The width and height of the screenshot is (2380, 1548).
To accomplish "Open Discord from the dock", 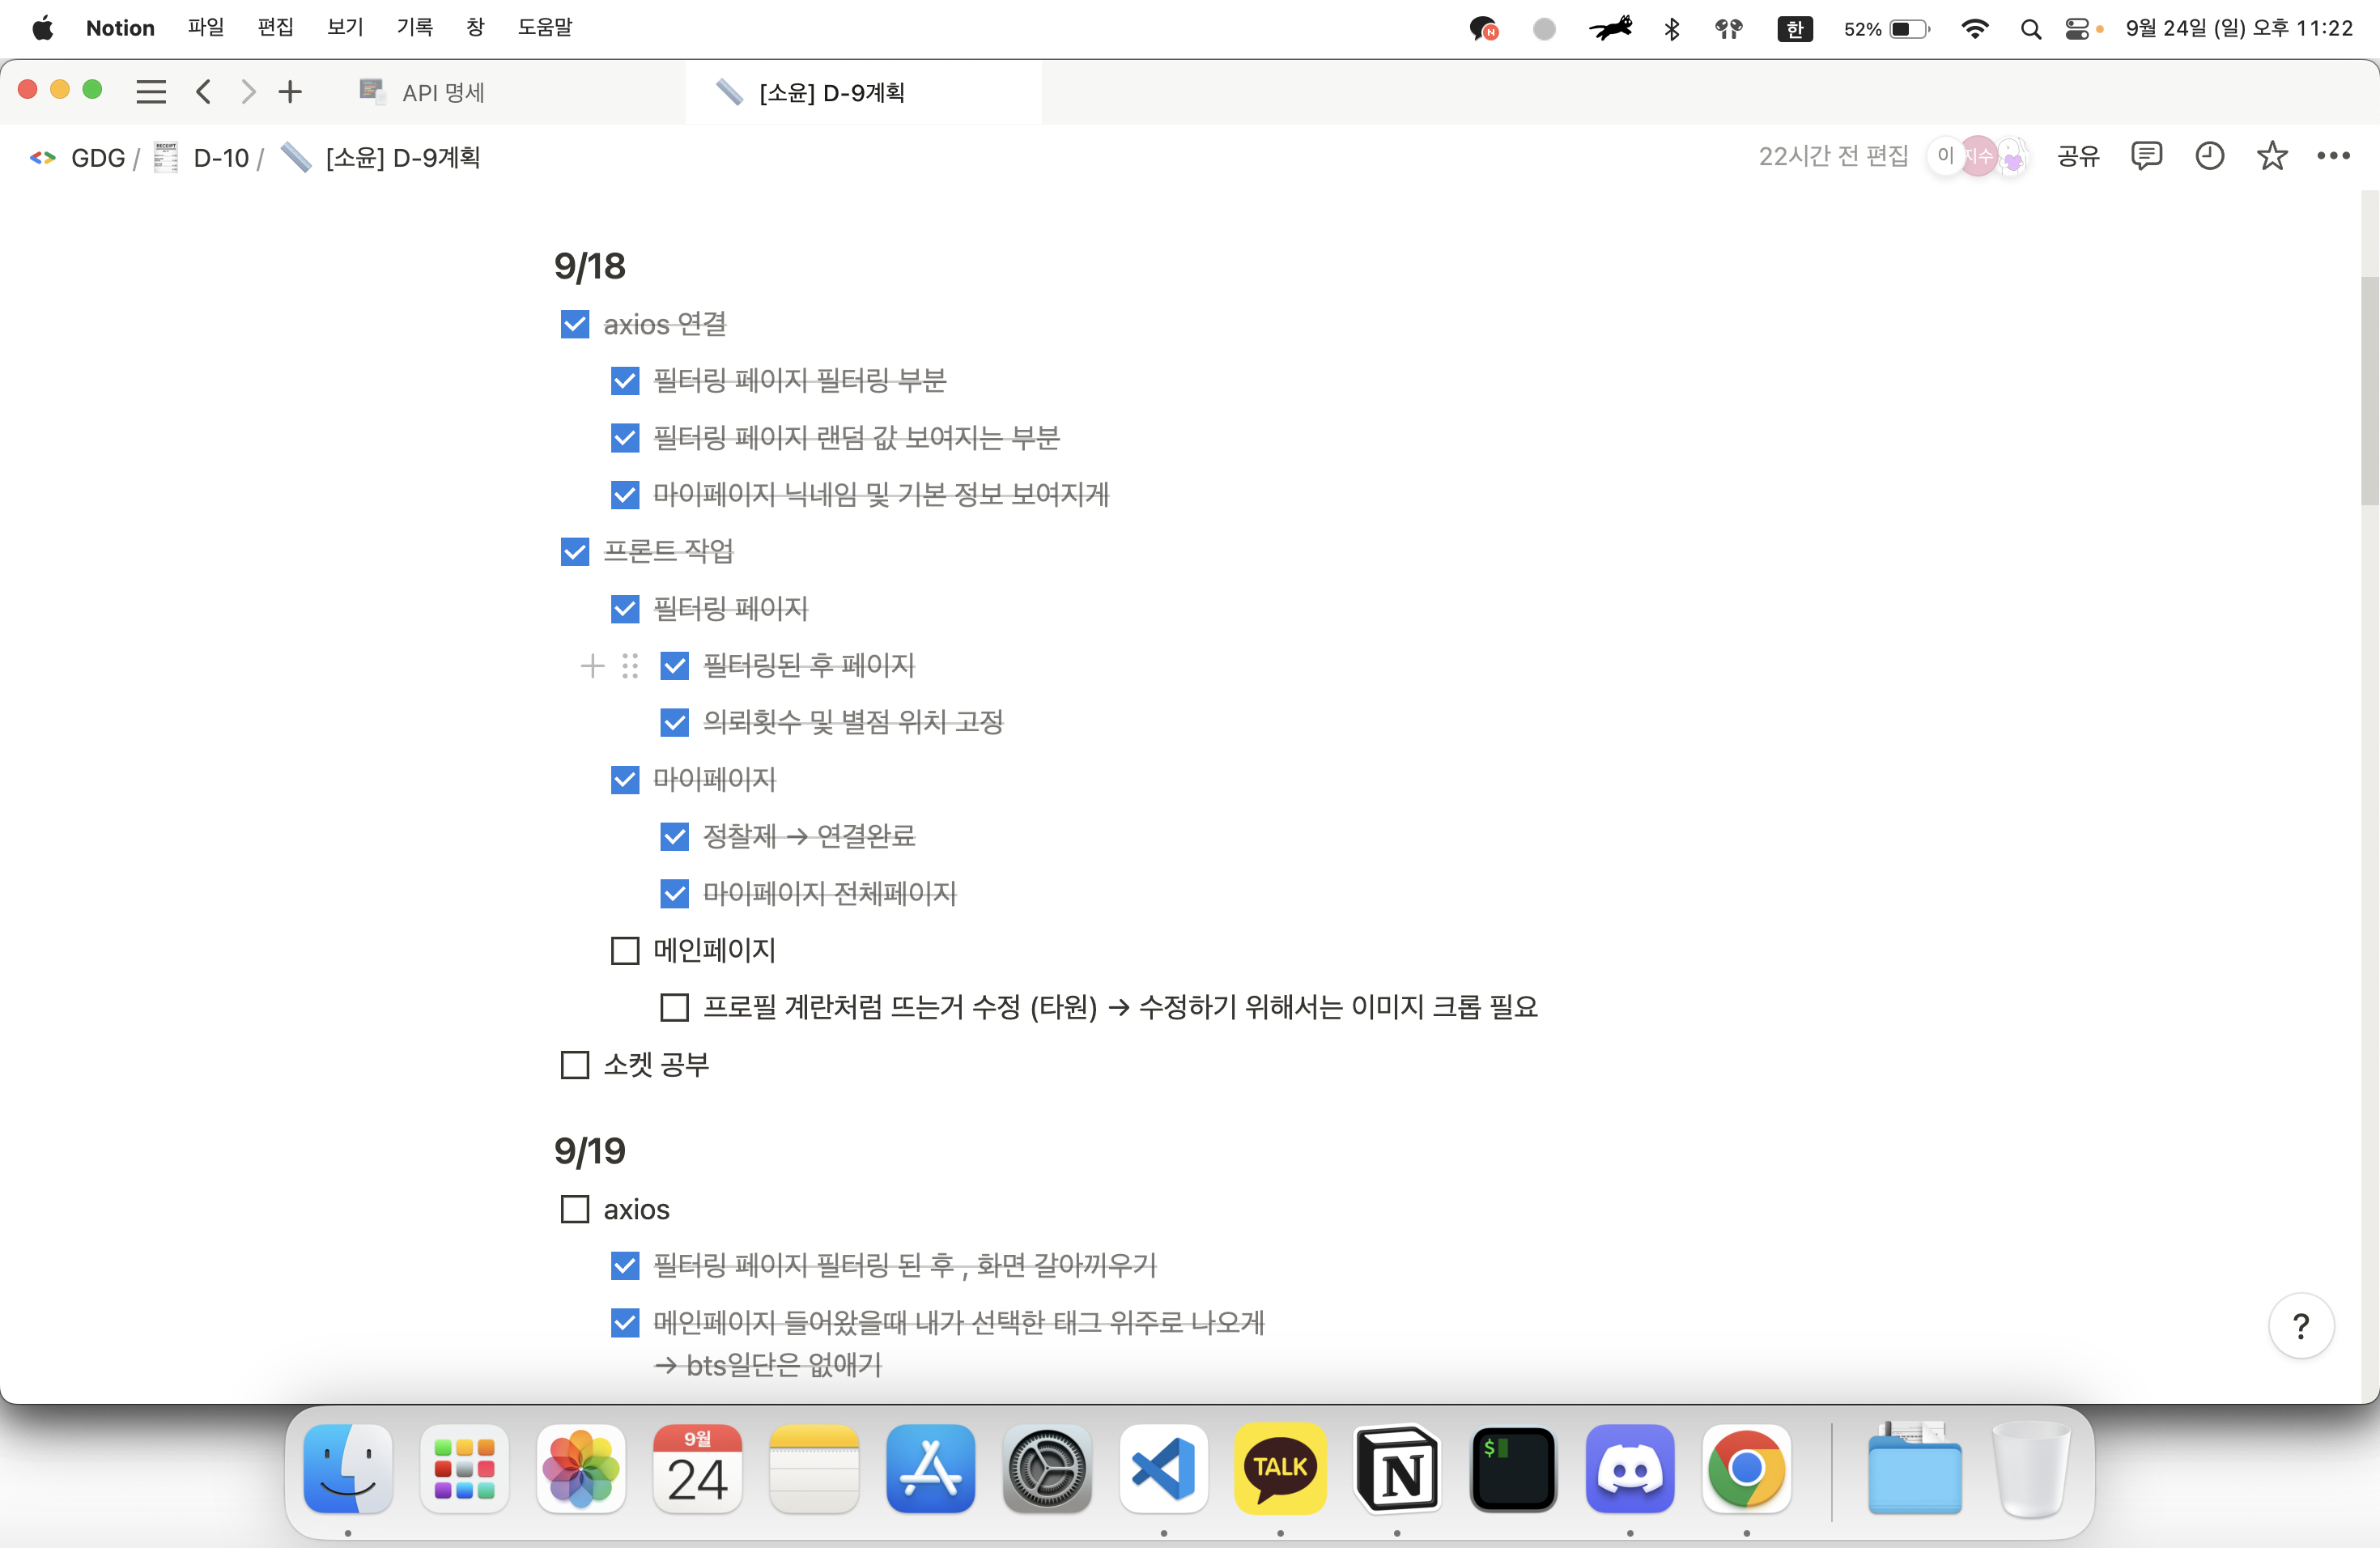I will 1629,1469.
